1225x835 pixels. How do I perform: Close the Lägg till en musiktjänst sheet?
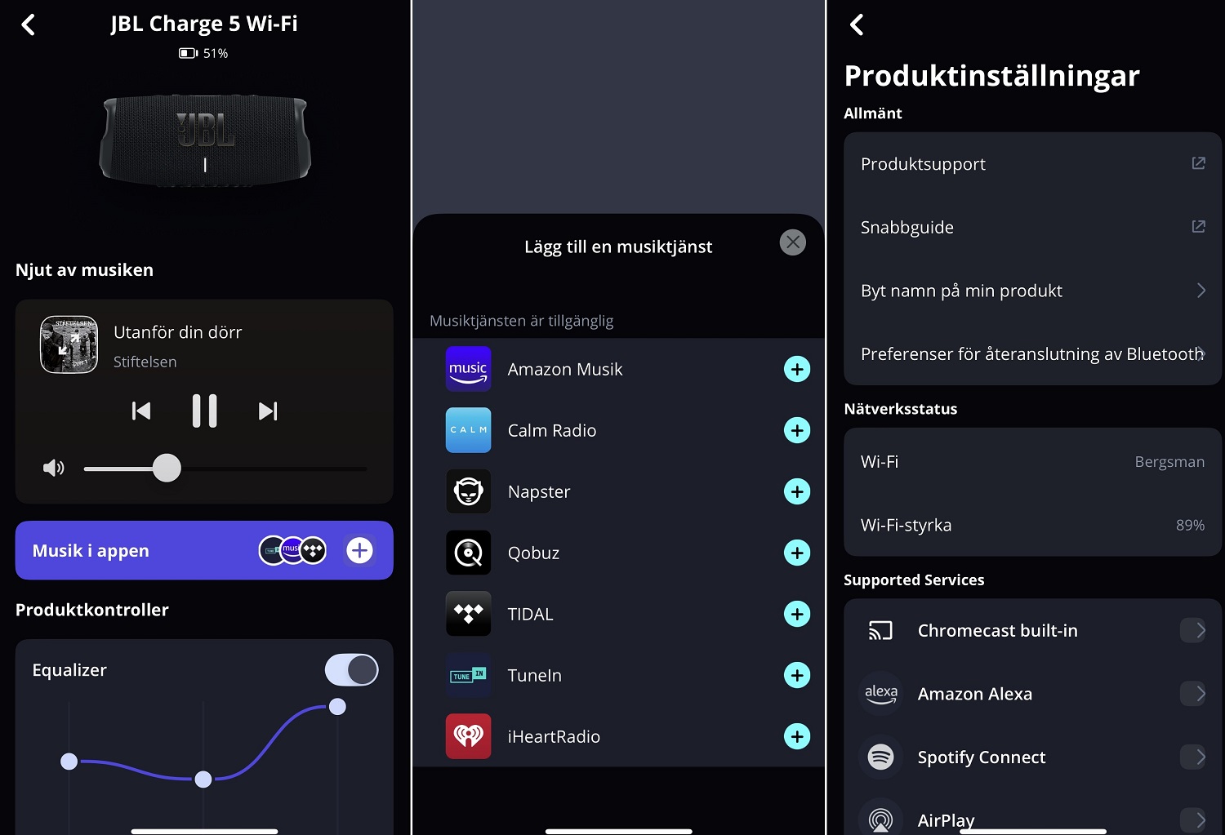click(x=793, y=242)
